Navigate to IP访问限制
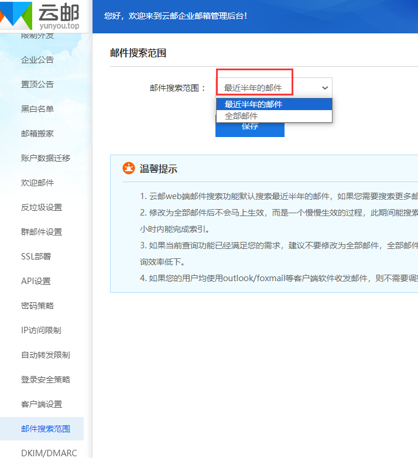The width and height of the screenshot is (418, 458). tap(41, 330)
